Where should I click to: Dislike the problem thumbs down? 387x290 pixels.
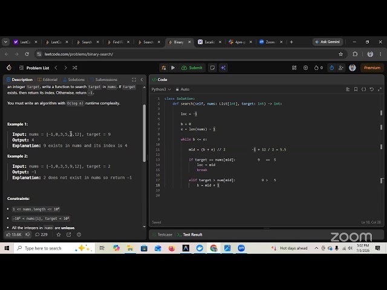(28, 234)
